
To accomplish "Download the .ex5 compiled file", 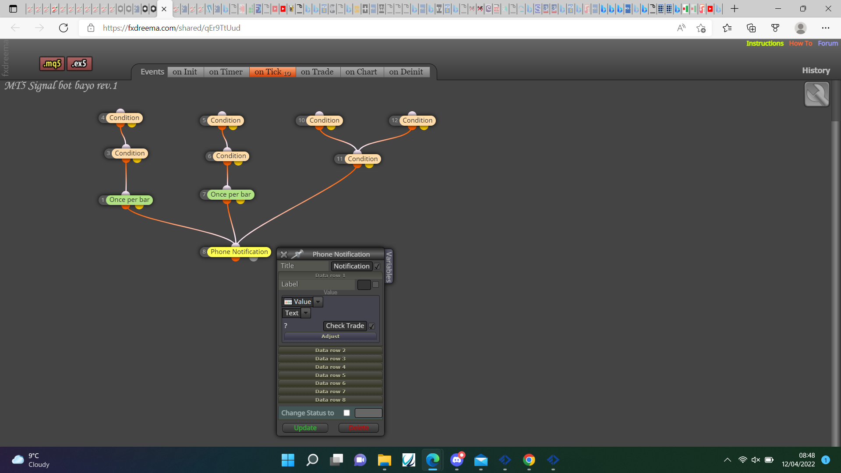I will [79, 64].
